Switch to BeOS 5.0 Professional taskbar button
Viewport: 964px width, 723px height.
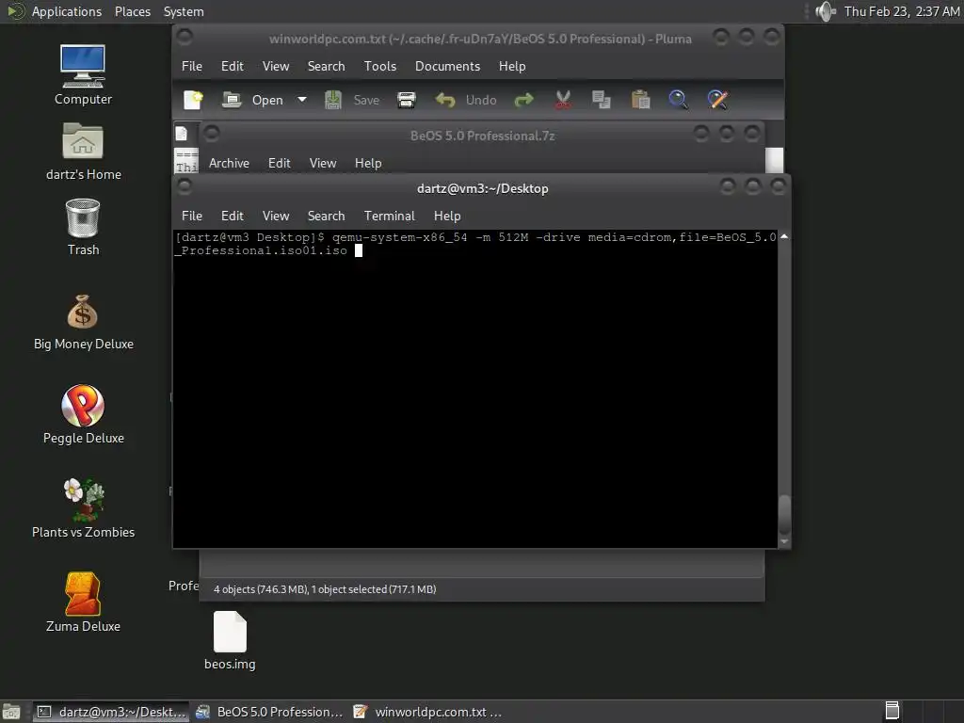pyautogui.click(x=269, y=712)
